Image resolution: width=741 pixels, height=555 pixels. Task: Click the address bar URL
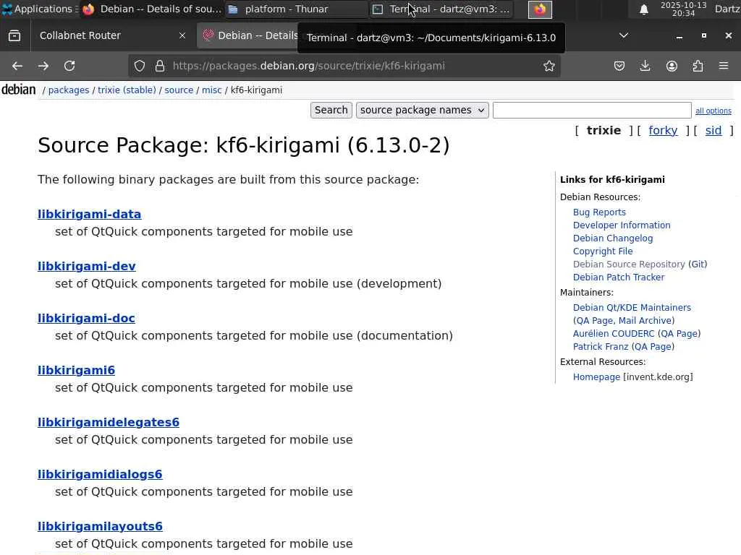tap(308, 66)
